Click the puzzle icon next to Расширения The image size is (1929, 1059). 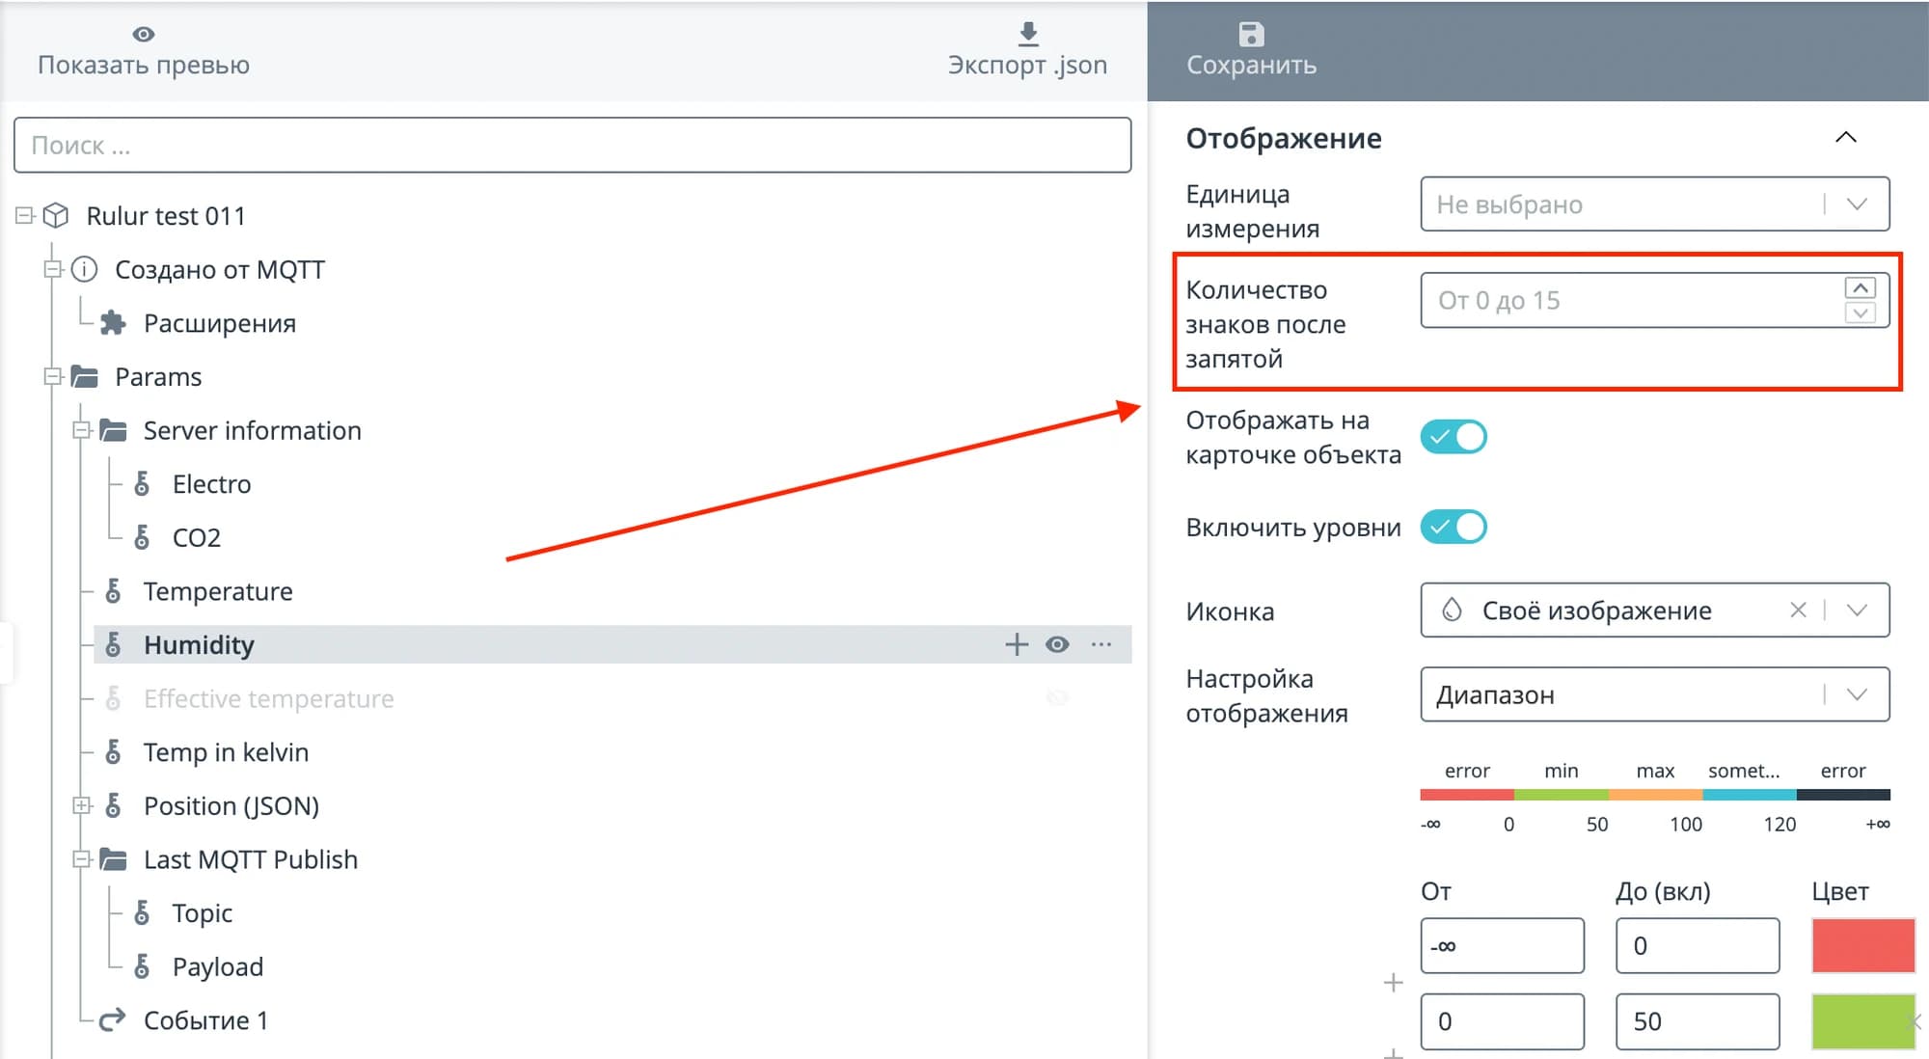pos(114,323)
